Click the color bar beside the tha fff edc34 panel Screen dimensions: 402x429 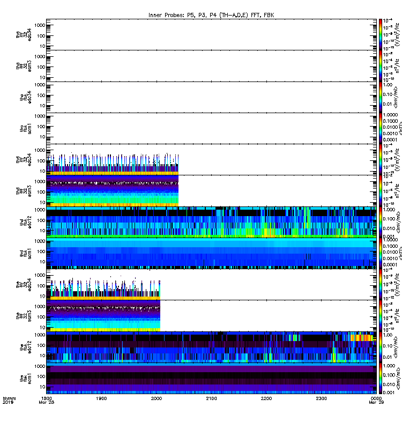coord(381,34)
